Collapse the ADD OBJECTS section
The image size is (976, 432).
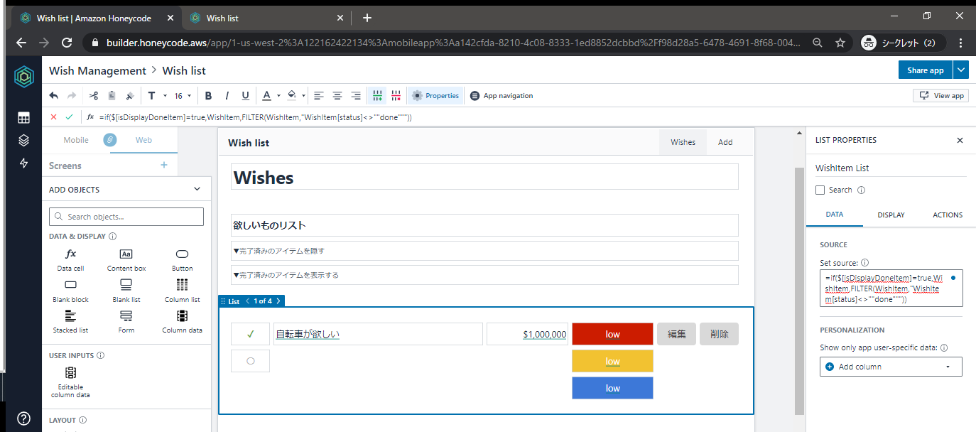pos(197,189)
